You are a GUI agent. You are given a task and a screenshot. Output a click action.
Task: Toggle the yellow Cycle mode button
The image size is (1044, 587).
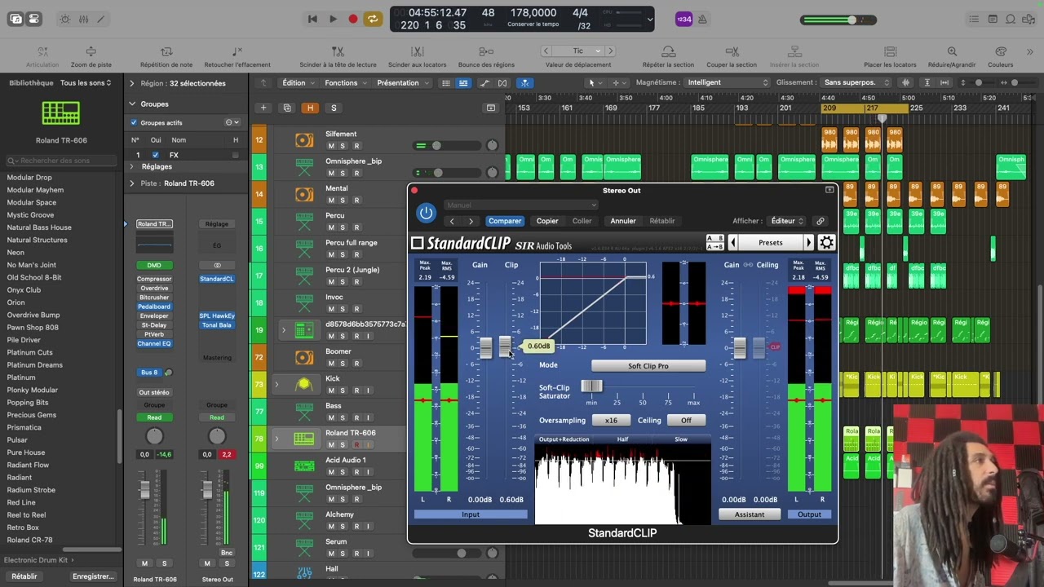[373, 19]
